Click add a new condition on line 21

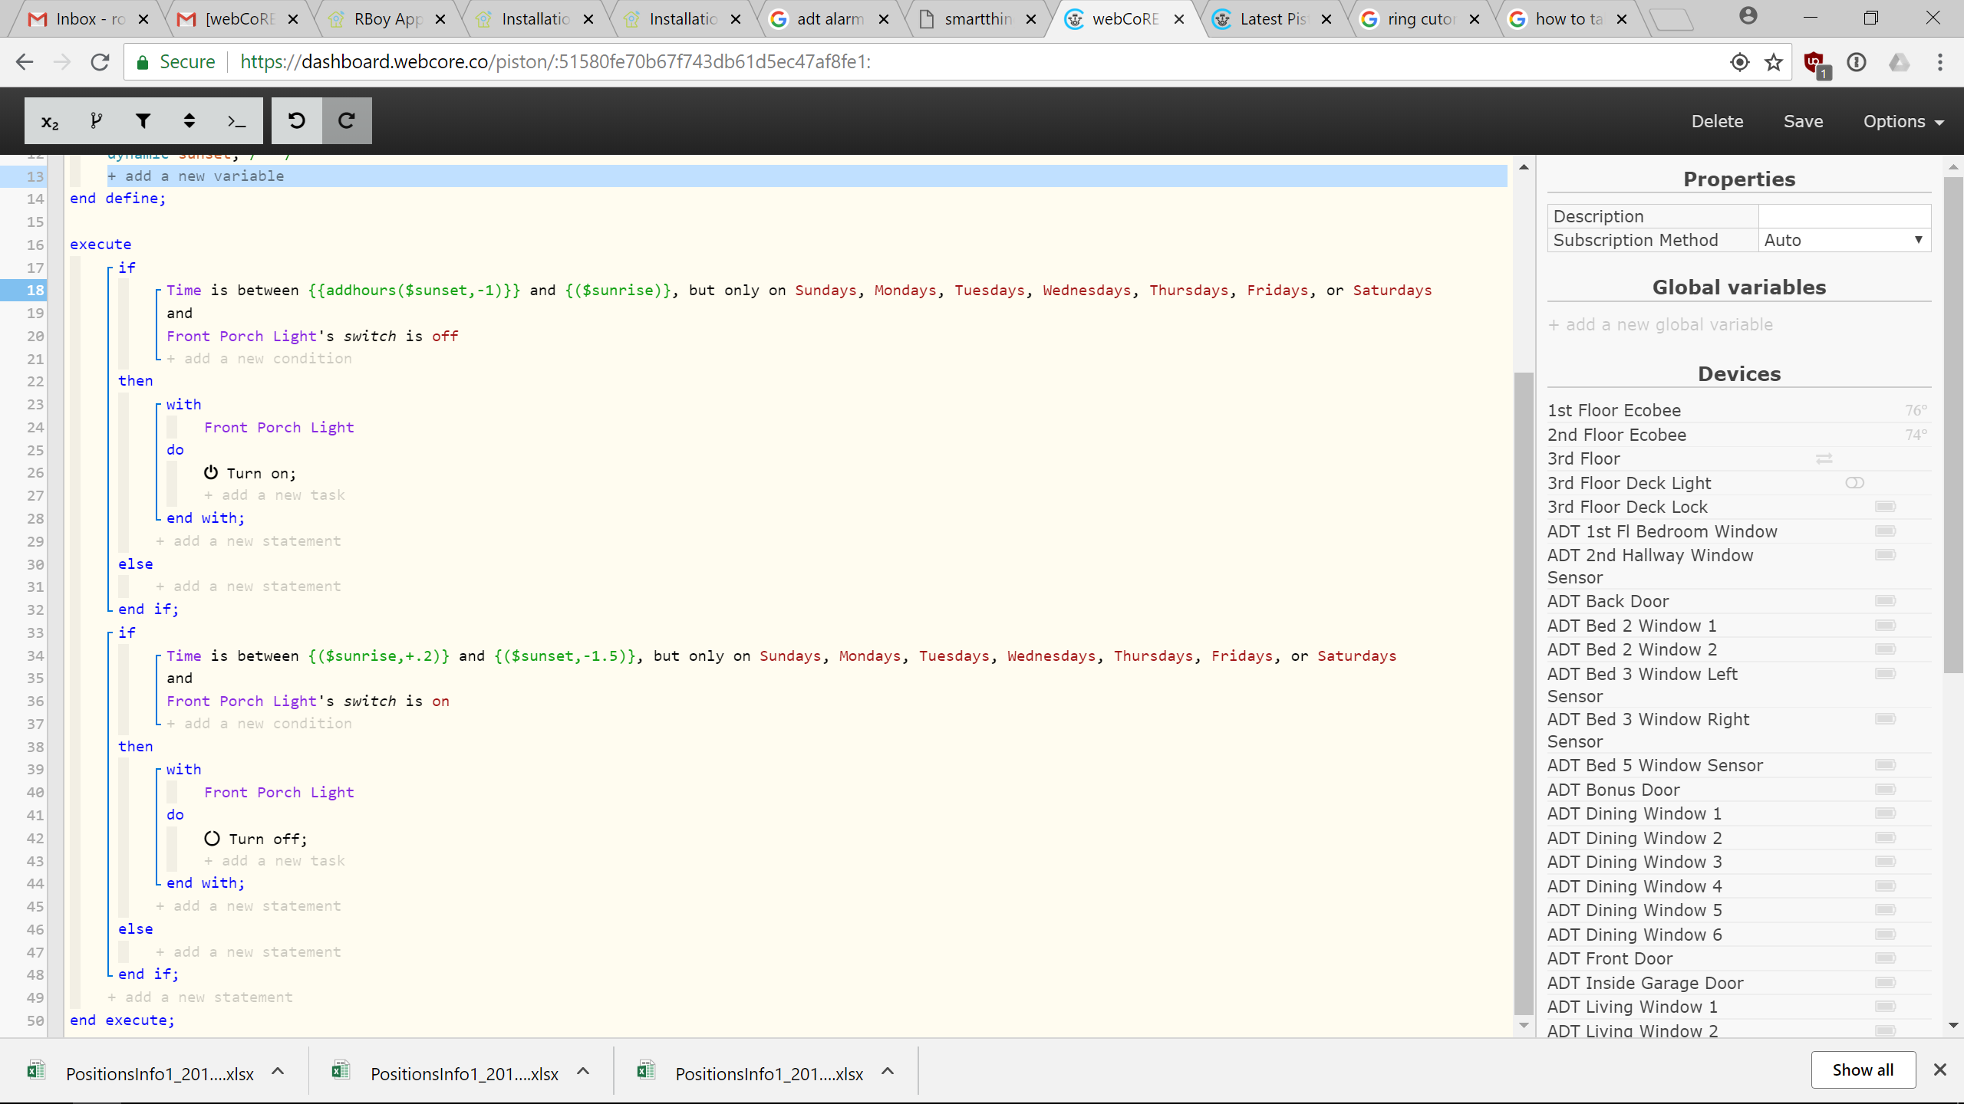(259, 358)
